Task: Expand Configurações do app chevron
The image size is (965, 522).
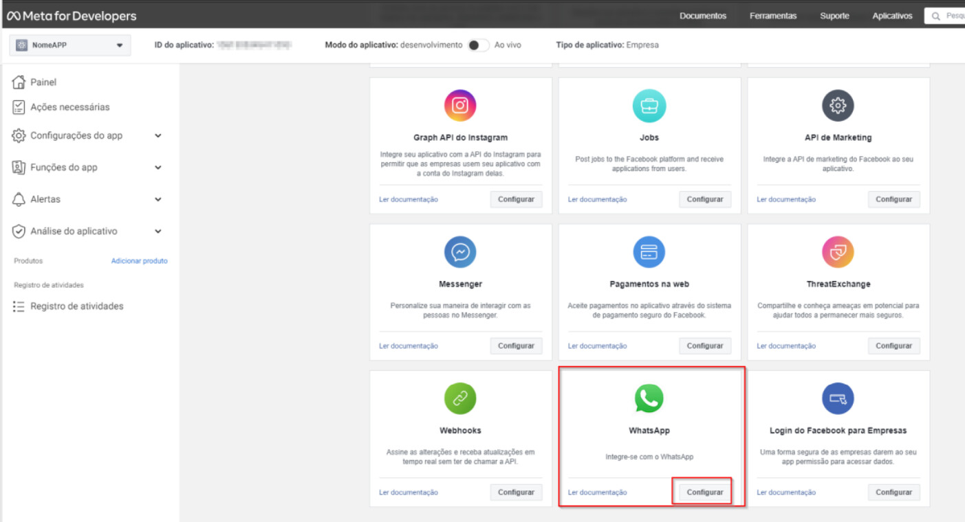Action: tap(158, 136)
